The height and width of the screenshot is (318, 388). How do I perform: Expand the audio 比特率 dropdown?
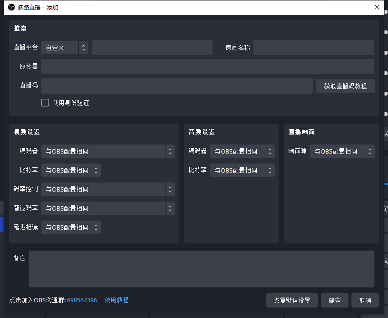242,170
